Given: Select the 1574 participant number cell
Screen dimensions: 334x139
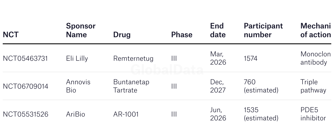Looking at the screenshot, I should click(250, 59).
